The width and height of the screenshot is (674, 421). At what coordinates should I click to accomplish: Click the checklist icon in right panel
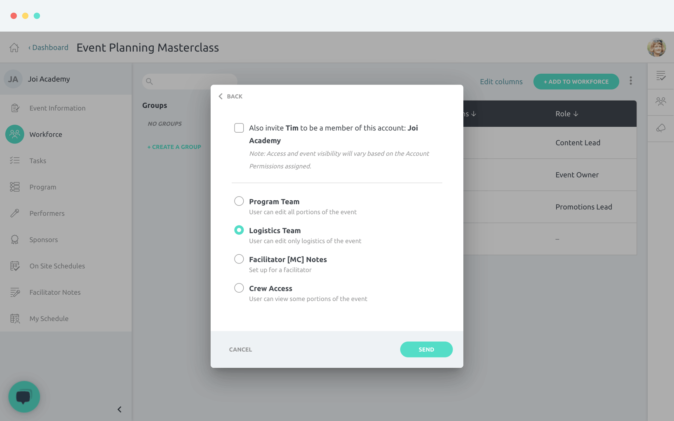coord(661,76)
